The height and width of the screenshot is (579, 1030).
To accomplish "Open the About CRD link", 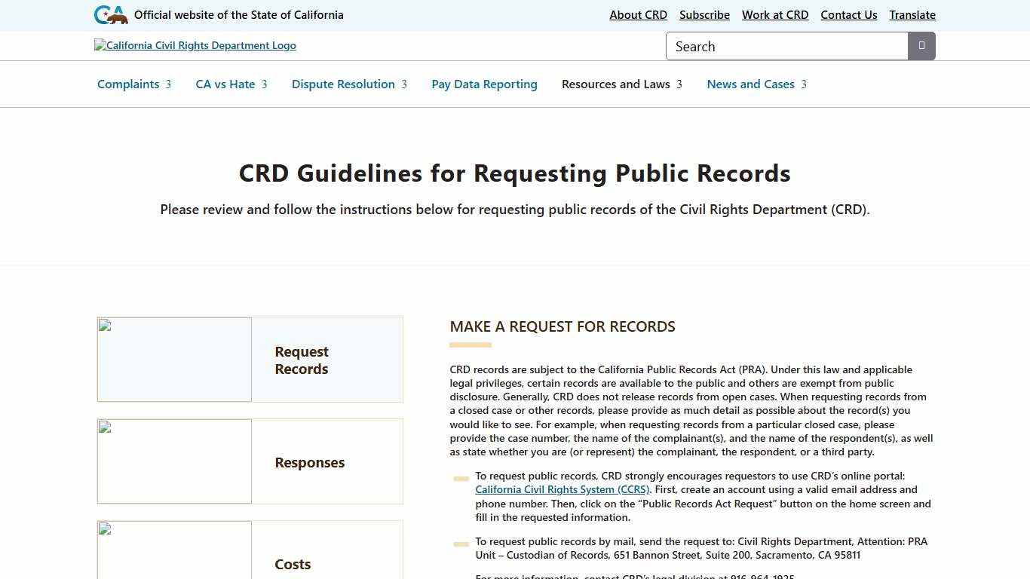I will [638, 15].
